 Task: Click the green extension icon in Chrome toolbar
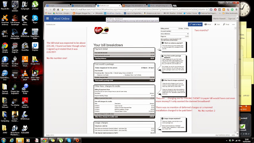pos(232,10)
